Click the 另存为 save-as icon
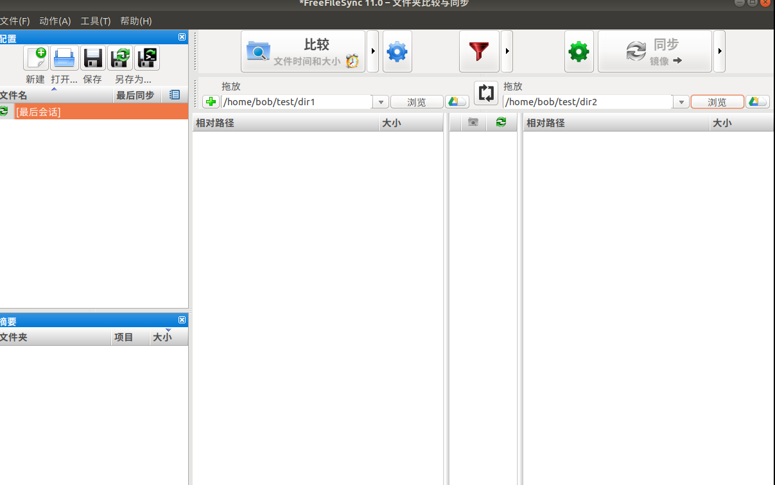Image resolution: width=775 pixels, height=485 pixels. coord(120,58)
